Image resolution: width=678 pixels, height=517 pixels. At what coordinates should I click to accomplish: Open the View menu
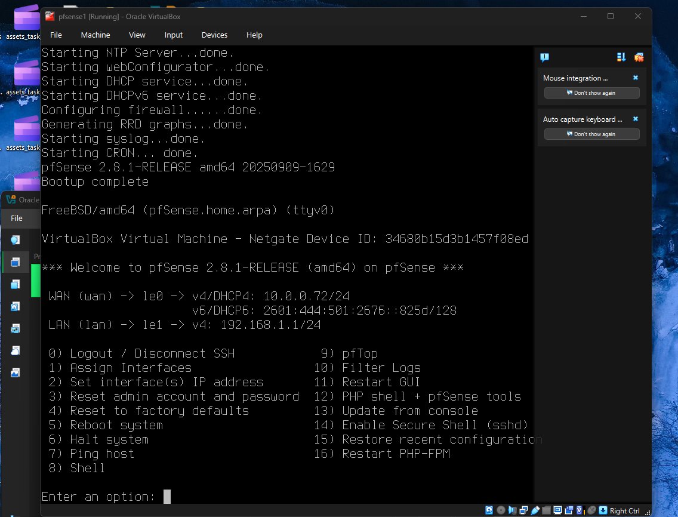point(137,35)
